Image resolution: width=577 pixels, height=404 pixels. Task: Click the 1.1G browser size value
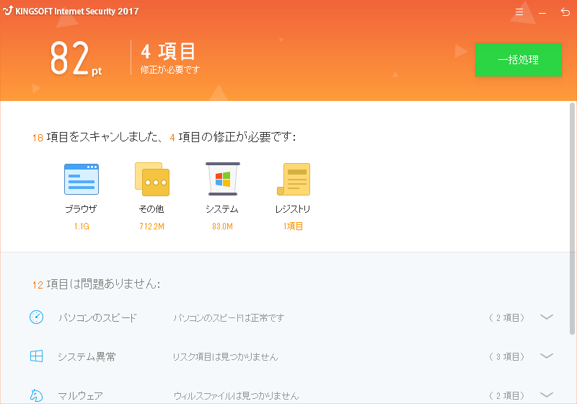click(x=82, y=227)
